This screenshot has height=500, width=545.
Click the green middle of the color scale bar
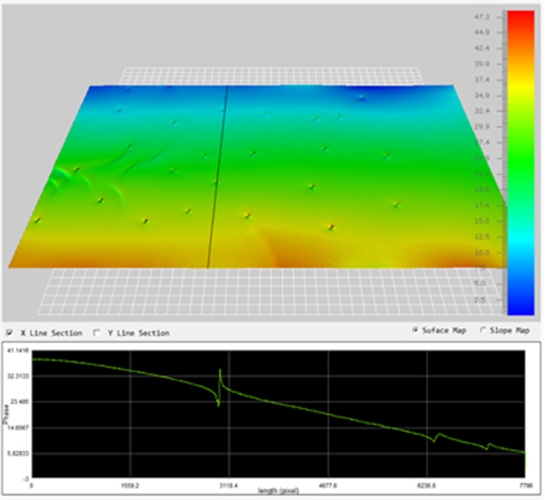pyautogui.click(x=519, y=160)
